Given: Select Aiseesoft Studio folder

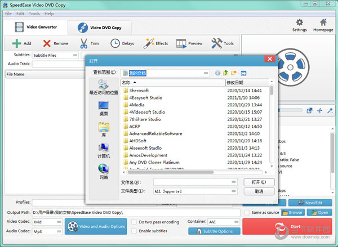Looking at the screenshot, I should tap(145, 148).
